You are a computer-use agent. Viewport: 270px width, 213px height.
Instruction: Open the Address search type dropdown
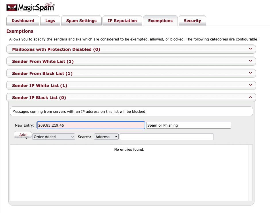click(106, 137)
